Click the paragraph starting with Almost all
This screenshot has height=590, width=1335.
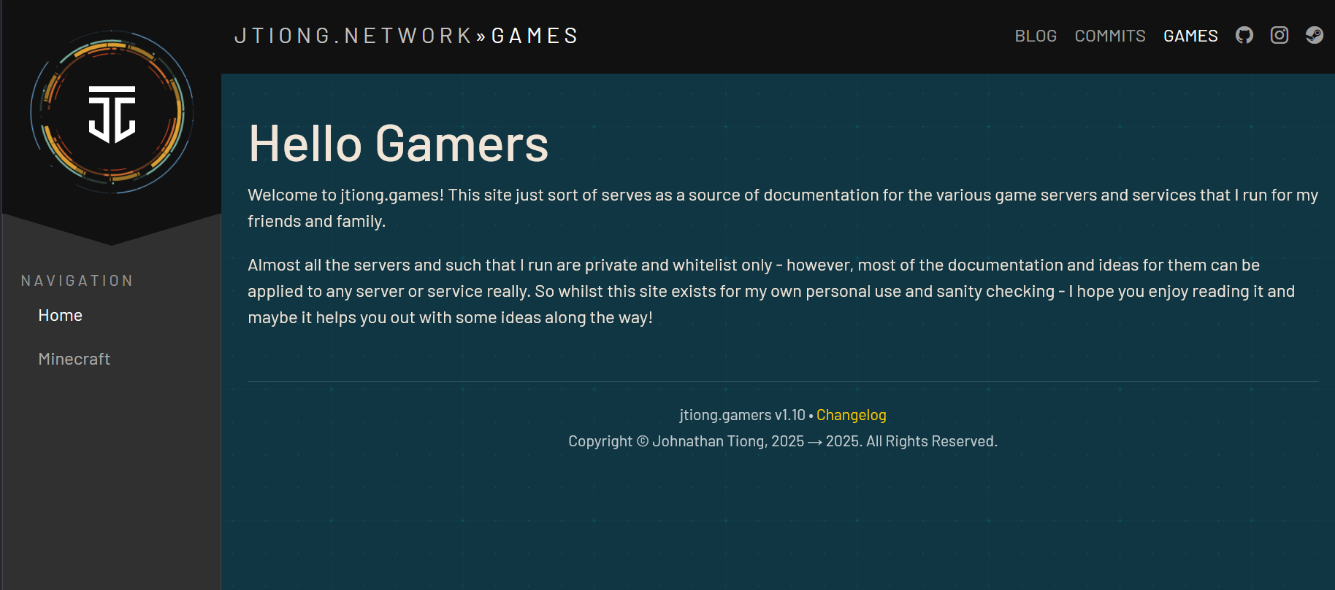770,291
